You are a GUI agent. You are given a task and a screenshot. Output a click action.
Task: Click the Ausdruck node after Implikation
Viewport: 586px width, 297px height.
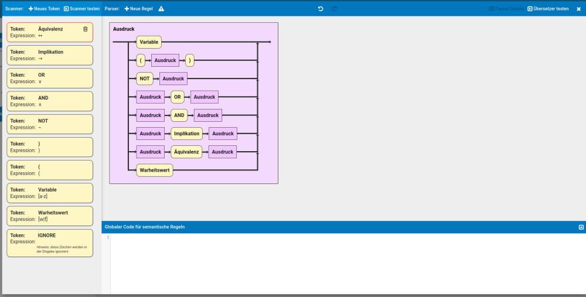click(x=223, y=134)
